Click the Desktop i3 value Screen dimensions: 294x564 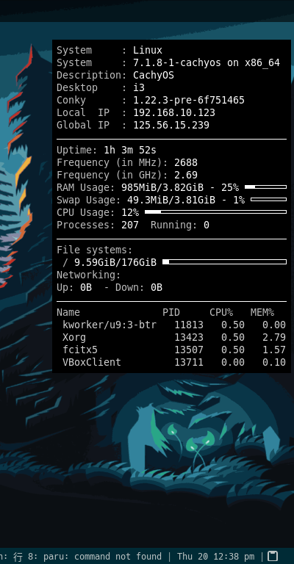139,88
